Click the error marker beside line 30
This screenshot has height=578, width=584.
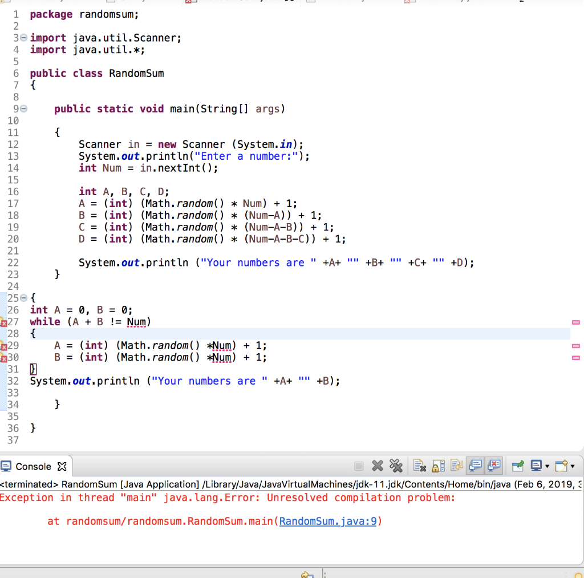point(5,357)
